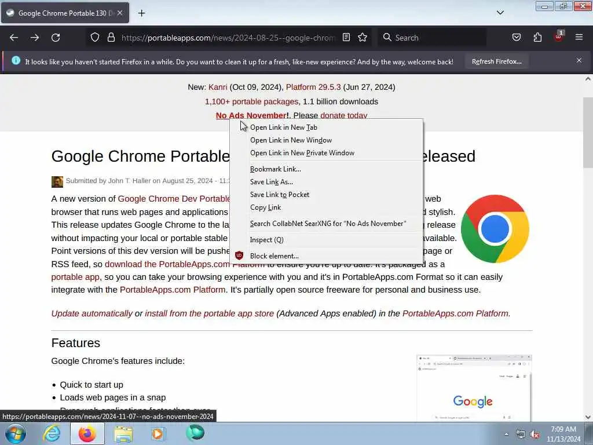Open the Firefox hamburger menu
This screenshot has height=445, width=593.
pos(579,37)
